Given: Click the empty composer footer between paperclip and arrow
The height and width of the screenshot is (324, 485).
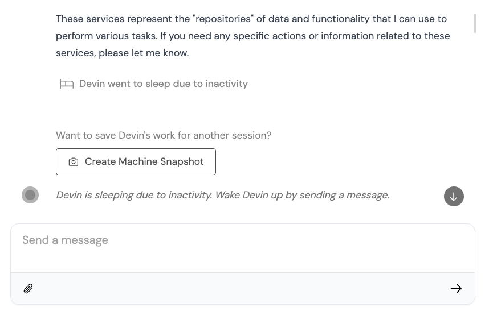Looking at the screenshot, I should pyautogui.click(x=241, y=289).
